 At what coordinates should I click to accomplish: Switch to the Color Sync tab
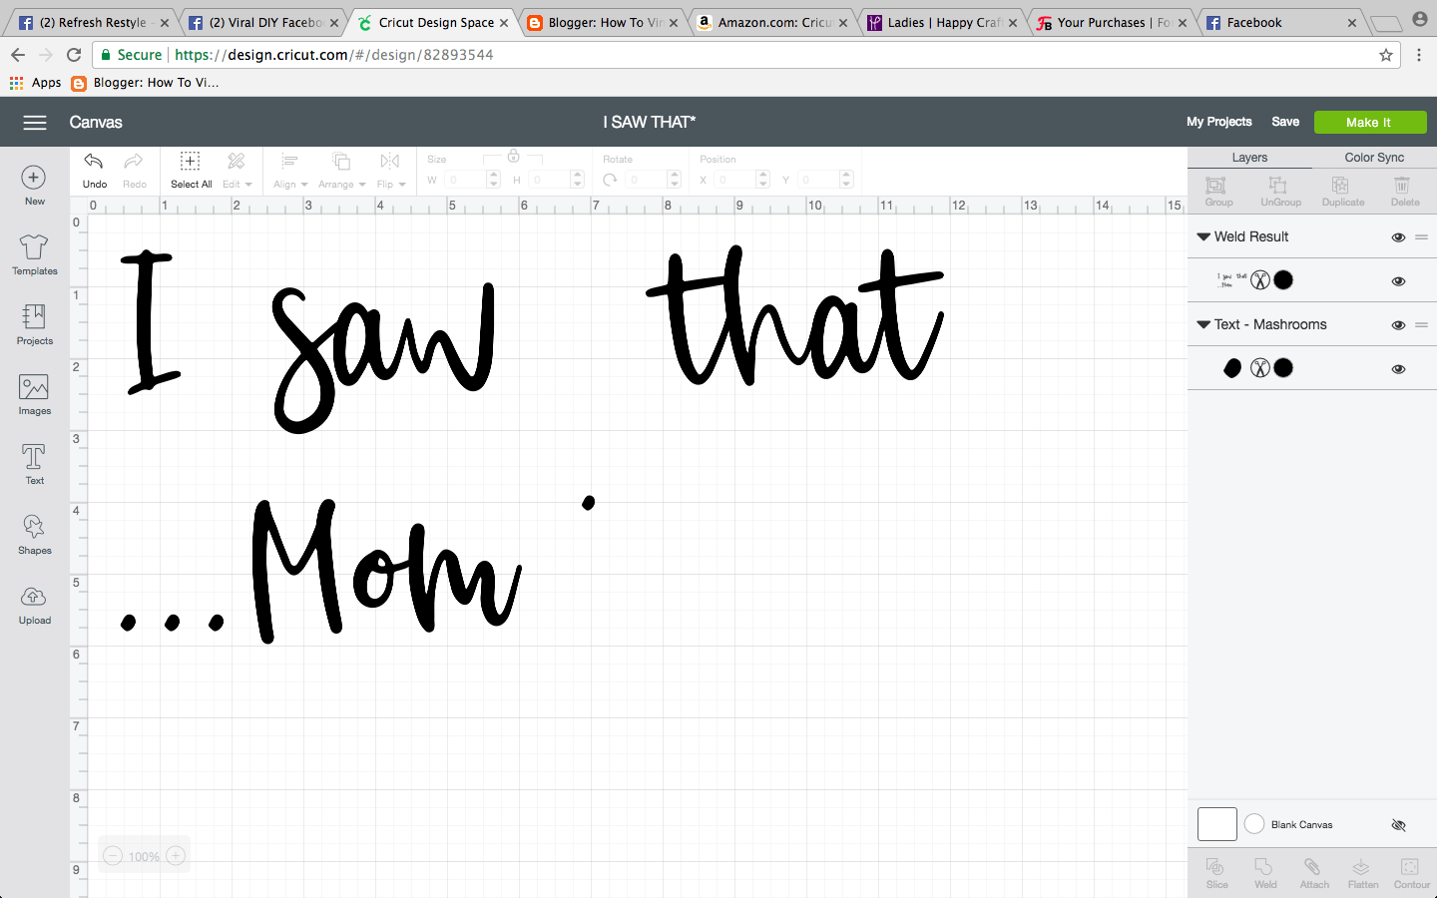(1373, 158)
